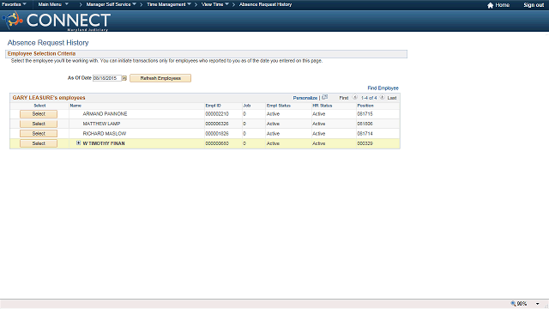The height and width of the screenshot is (309, 549).
Task: Click the zoom magnifier icon at 90%
Action: [x=513, y=304]
